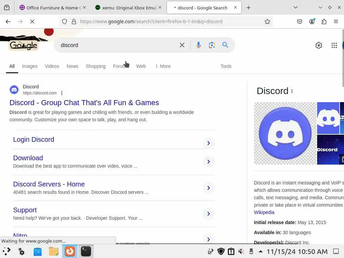Open Discord Servers - Home link
This screenshot has height=258, width=344.
tap(49, 184)
